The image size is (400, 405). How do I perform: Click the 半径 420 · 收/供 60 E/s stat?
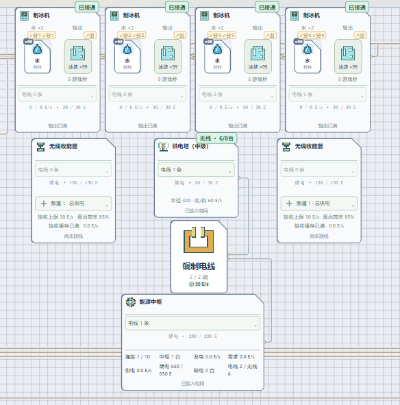coord(197,200)
